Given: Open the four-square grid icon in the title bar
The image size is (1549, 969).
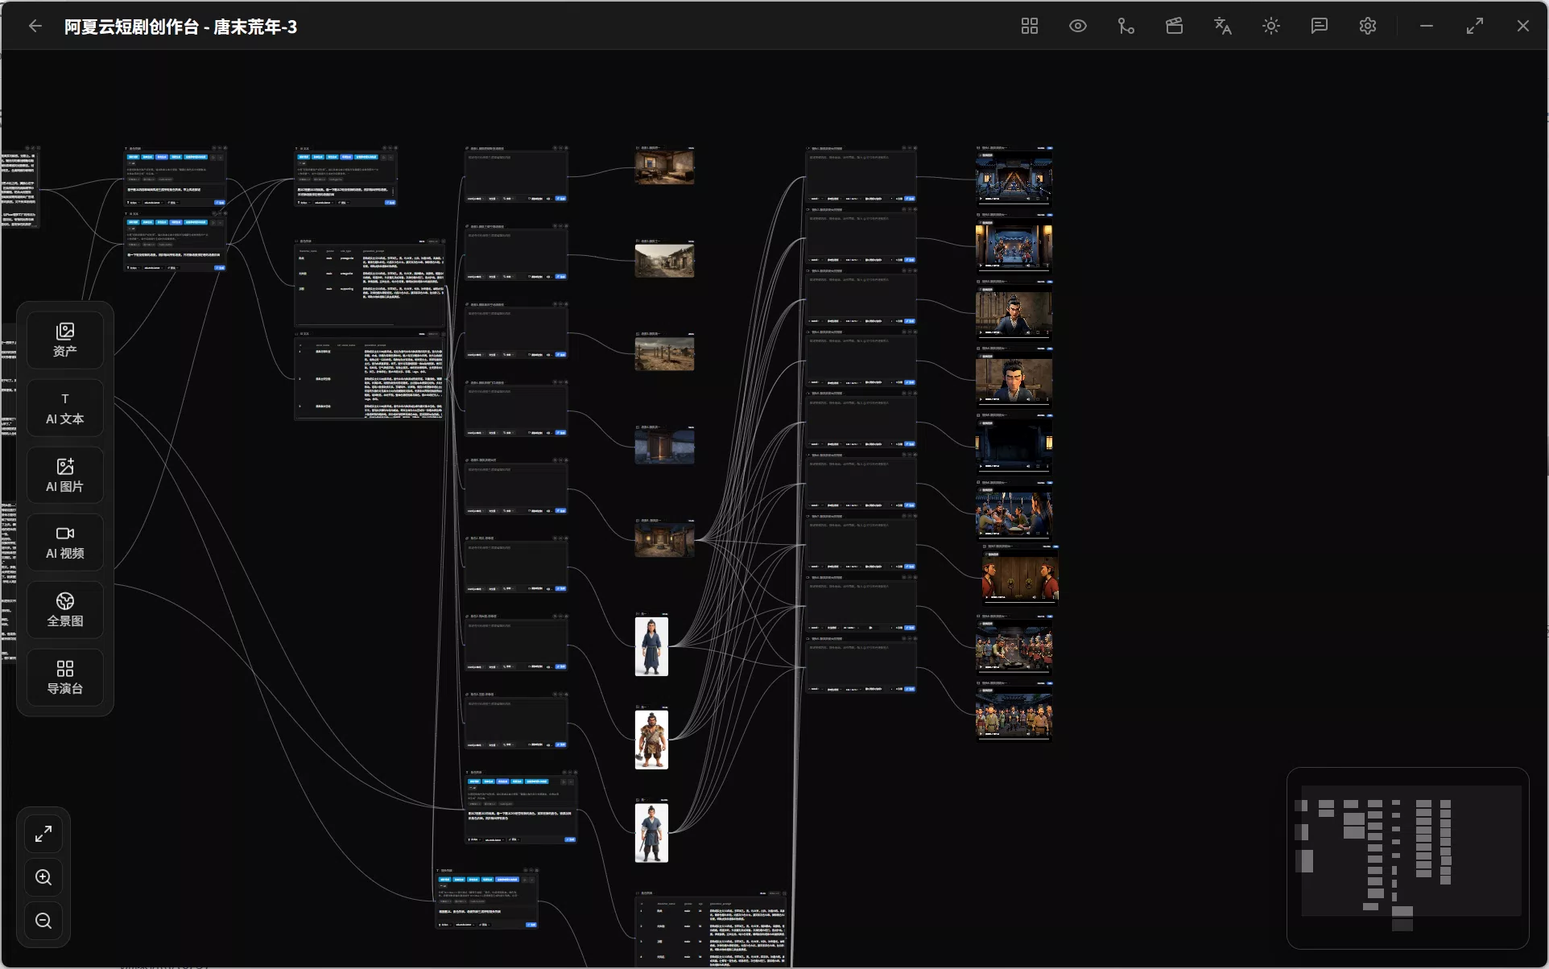Looking at the screenshot, I should tap(1030, 26).
